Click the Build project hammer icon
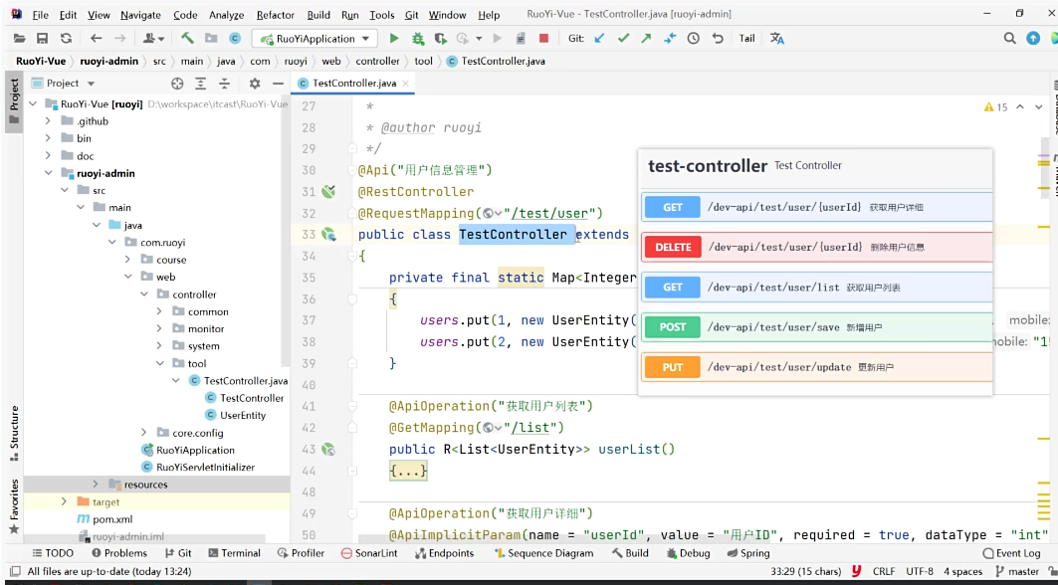Viewport: 1058px width, 585px height. (187, 39)
